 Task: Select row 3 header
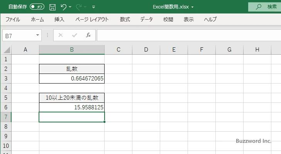pos(6,79)
